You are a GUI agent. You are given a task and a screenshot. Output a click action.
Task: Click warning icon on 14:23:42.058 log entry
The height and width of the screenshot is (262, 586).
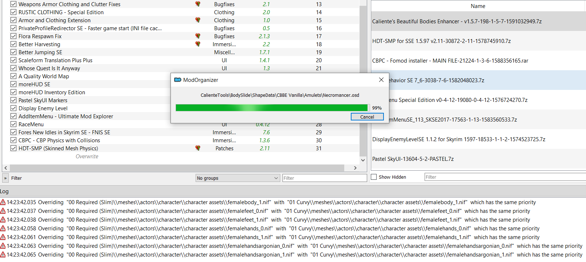(x=3, y=229)
